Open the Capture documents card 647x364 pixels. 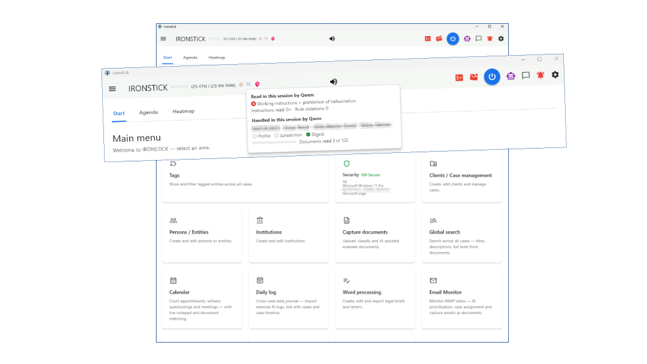click(x=375, y=236)
